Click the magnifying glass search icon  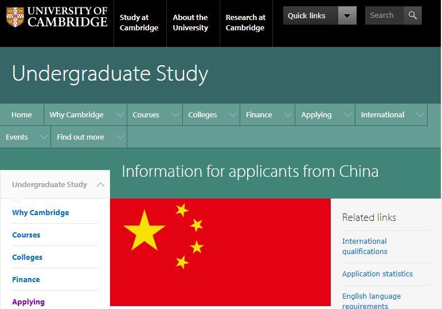[x=412, y=15]
